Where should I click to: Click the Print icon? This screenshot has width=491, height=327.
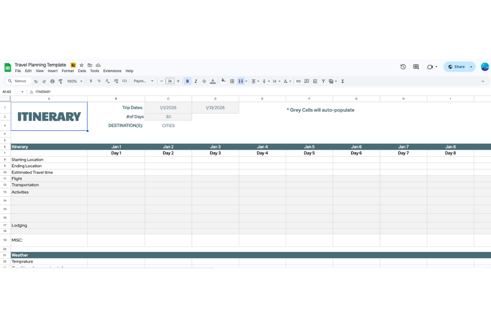(x=52, y=81)
